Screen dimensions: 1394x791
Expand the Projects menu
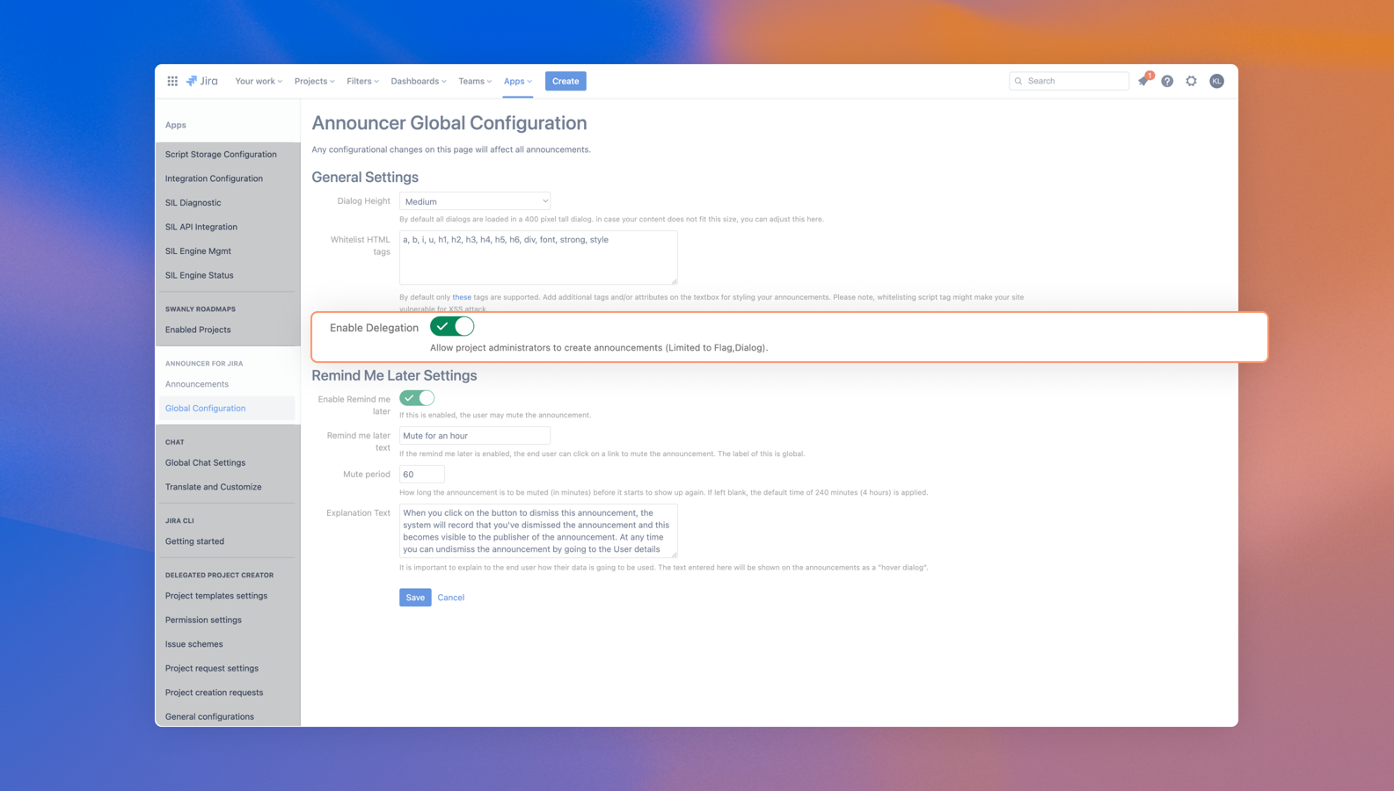point(314,81)
